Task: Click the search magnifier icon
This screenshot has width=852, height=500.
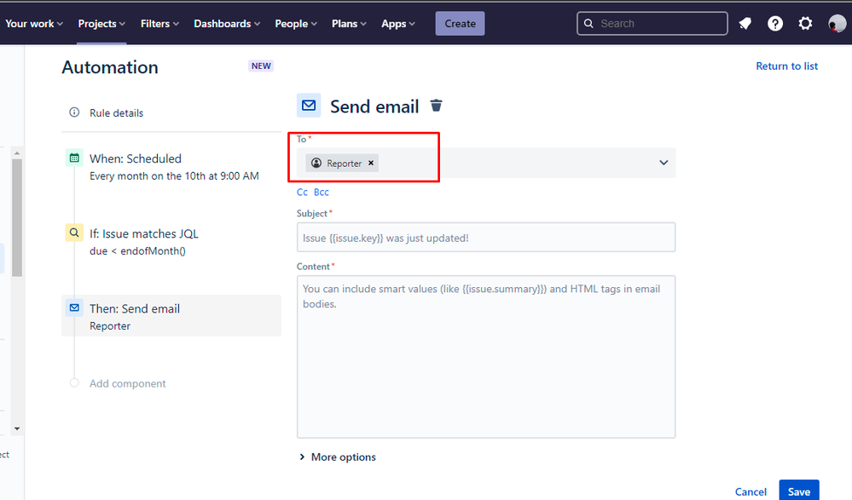Action: [588, 23]
